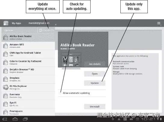Tap the battery status icon
The image size is (164, 122).
pos(161,119)
